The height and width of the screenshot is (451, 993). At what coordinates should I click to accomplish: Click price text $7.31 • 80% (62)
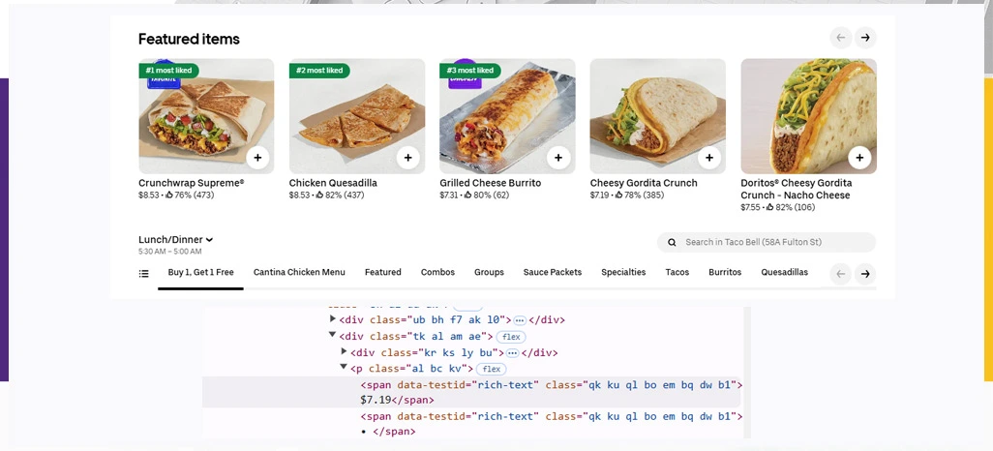tap(474, 195)
